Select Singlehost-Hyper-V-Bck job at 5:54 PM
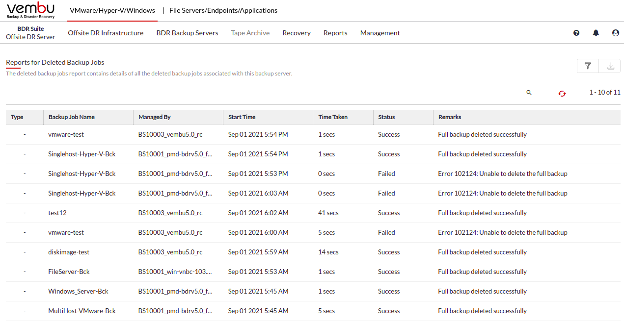The height and width of the screenshot is (323, 624). click(x=82, y=154)
